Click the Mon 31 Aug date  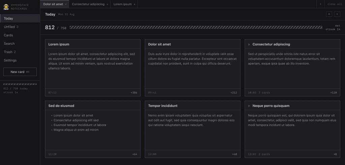tap(66, 14)
